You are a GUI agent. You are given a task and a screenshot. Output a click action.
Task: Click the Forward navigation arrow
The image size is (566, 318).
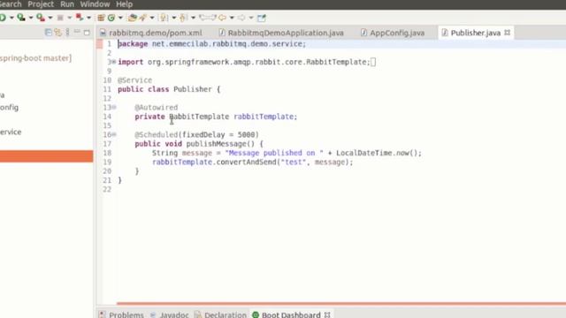pyautogui.click(x=241, y=18)
